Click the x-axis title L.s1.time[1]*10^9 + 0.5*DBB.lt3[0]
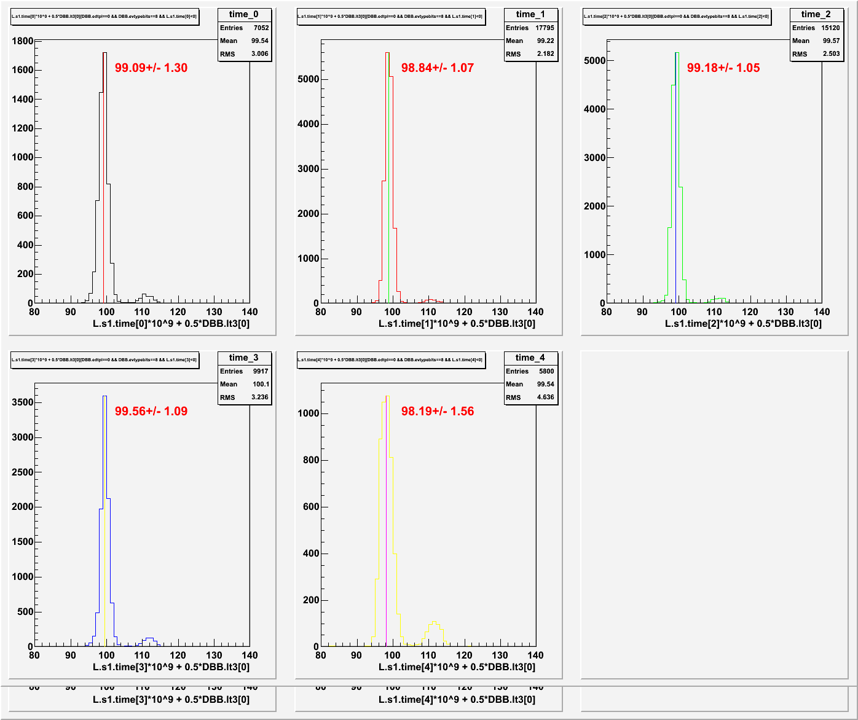Screen dimensions: 858x720 pyautogui.click(x=457, y=323)
